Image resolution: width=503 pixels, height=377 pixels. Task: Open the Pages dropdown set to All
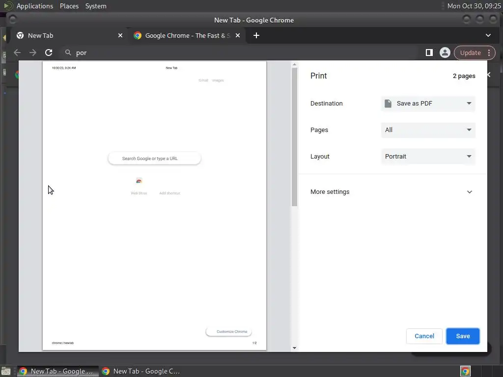428,130
